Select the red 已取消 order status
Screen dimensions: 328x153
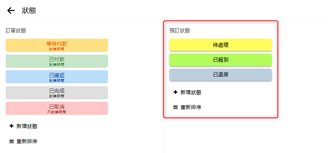(57, 108)
